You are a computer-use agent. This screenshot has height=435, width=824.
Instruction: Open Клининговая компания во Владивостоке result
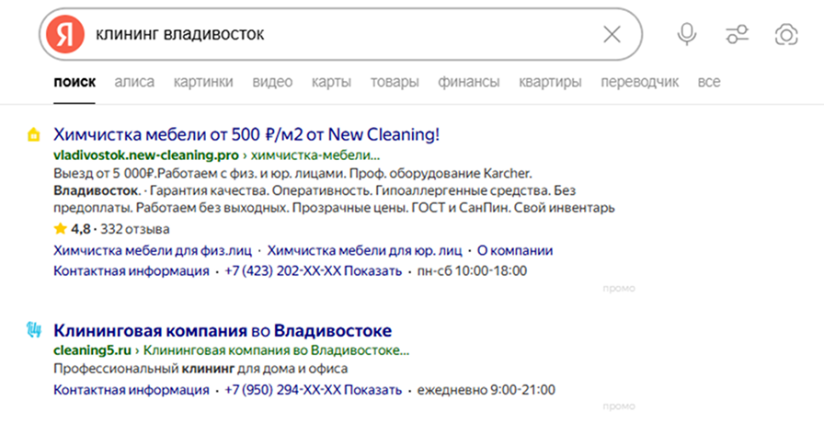pyautogui.click(x=223, y=330)
